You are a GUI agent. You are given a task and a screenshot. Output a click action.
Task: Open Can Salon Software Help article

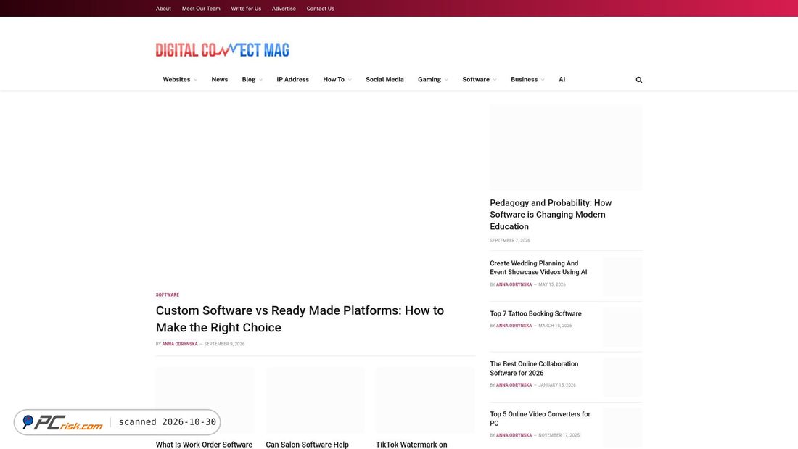click(x=307, y=445)
